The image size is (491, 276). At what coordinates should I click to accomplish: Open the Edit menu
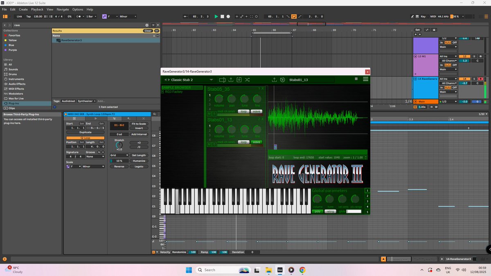click(x=13, y=9)
